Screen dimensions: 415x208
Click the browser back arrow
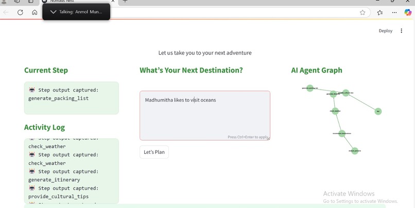click(x=6, y=12)
